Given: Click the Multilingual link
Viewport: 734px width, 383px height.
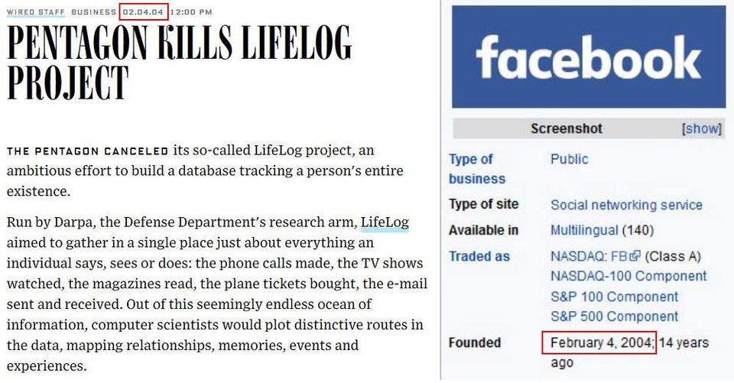Looking at the screenshot, I should [584, 230].
